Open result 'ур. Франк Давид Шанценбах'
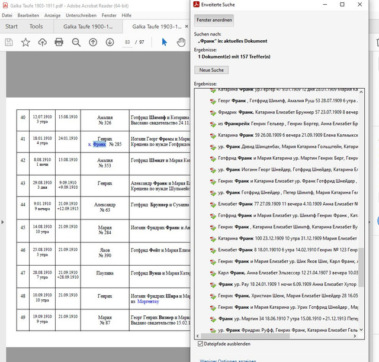This screenshot has width=379, height=362. (288, 147)
